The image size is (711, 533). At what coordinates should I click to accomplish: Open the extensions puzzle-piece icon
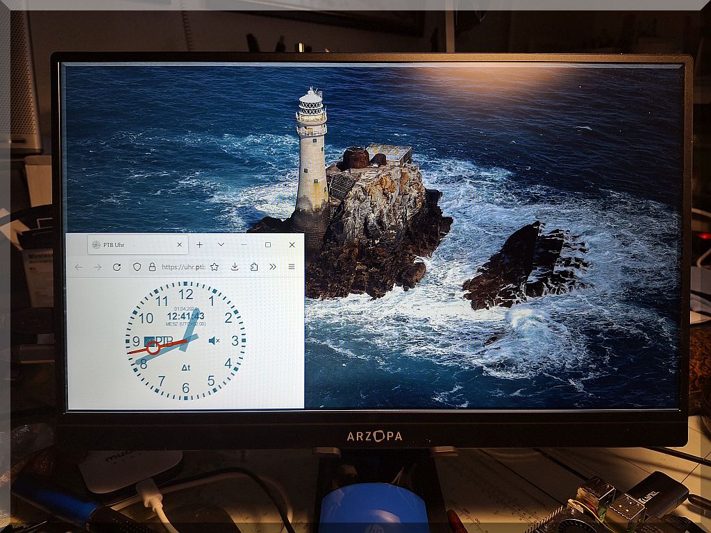(254, 267)
